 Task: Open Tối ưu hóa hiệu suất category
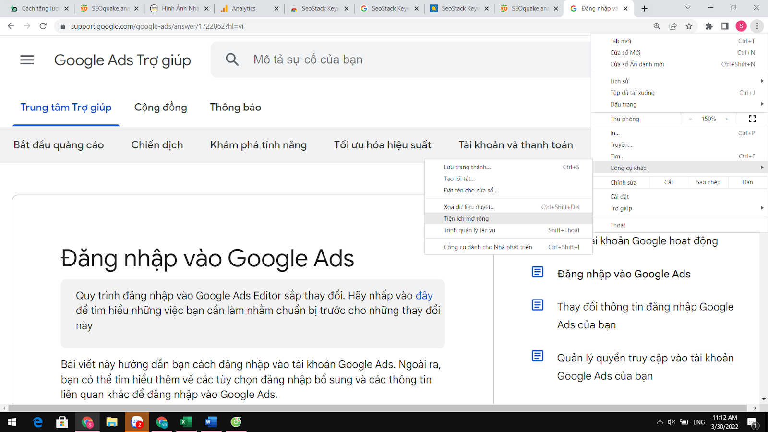click(x=383, y=145)
